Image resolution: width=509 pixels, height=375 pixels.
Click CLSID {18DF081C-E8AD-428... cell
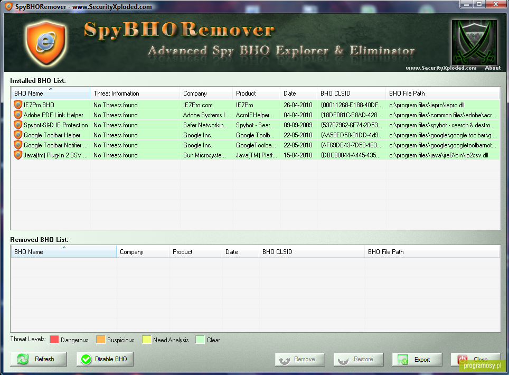(351, 115)
